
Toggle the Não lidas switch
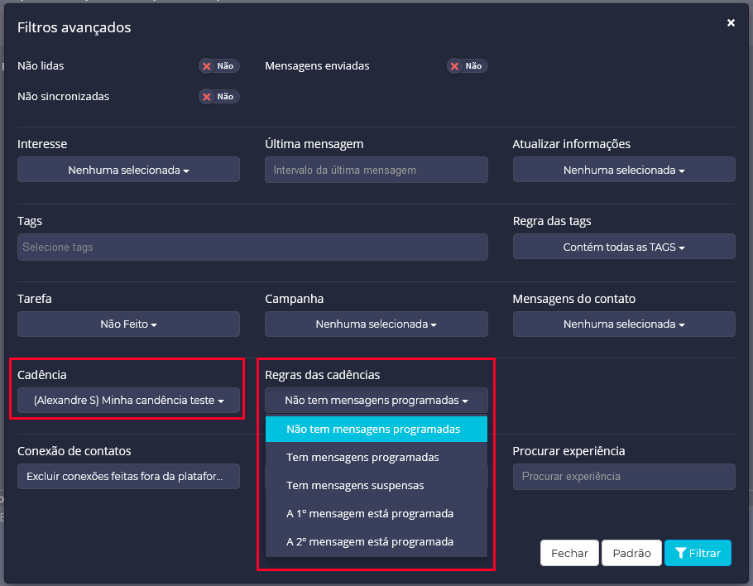219,66
